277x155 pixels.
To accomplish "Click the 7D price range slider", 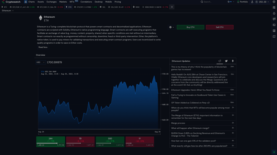I will (x=80, y=143).
